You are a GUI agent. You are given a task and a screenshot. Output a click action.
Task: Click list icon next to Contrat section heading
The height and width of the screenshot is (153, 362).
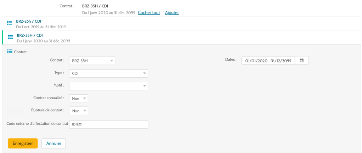tap(10, 51)
